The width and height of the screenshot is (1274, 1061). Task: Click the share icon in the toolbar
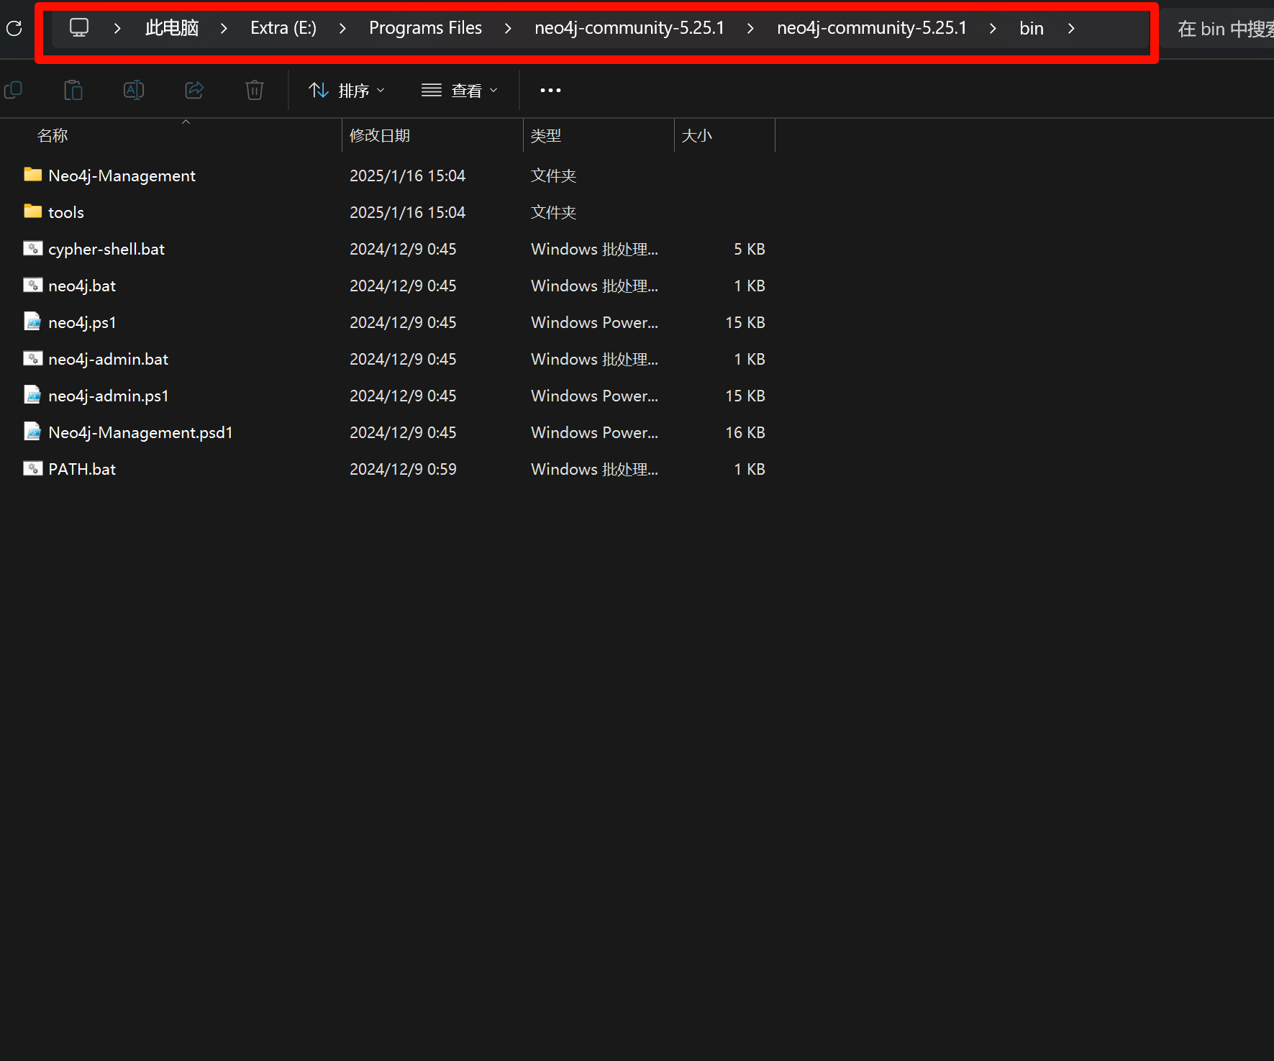pos(194,90)
